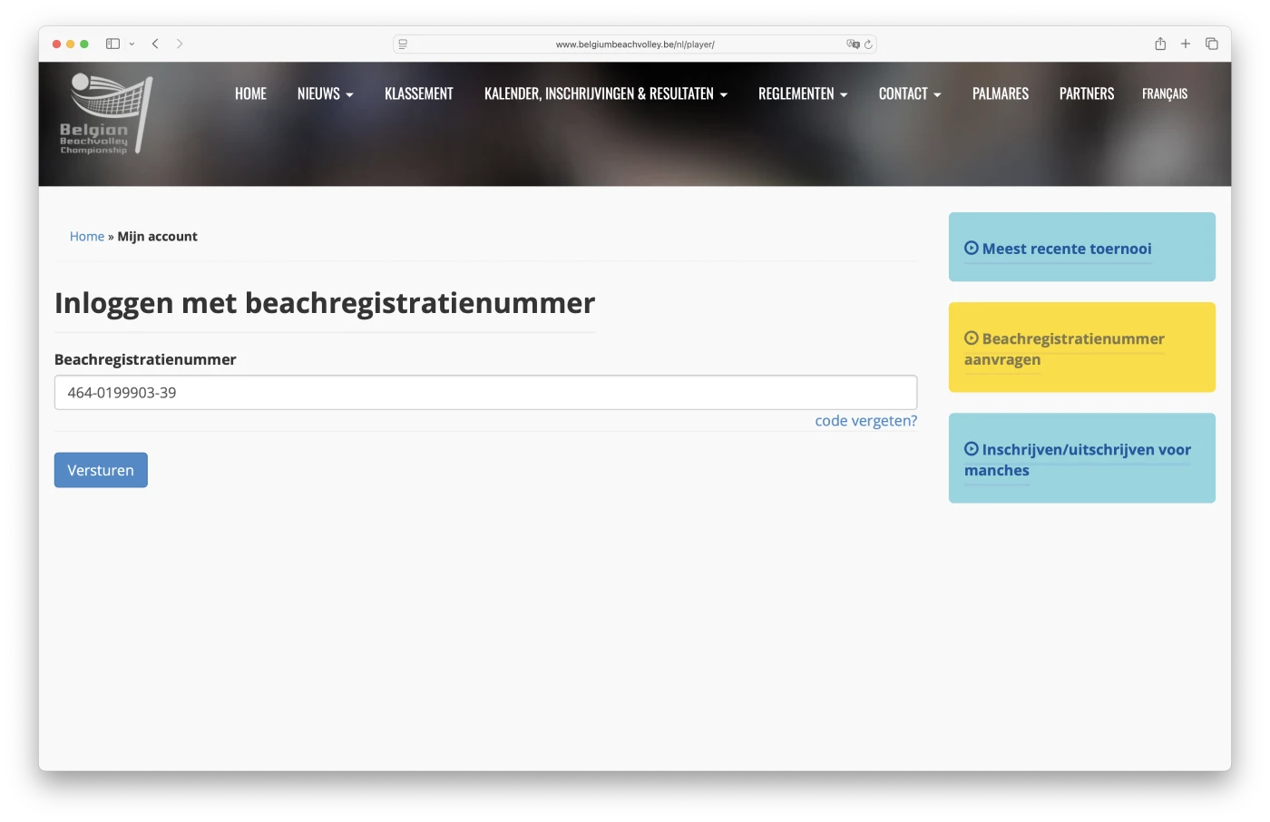
Task: Click the clock icon beside Meest recente toernooi
Action: 971,247
